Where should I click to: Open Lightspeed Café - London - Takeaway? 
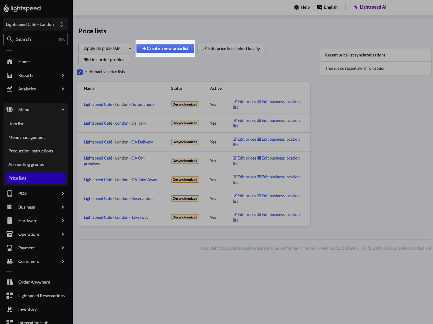(x=116, y=217)
